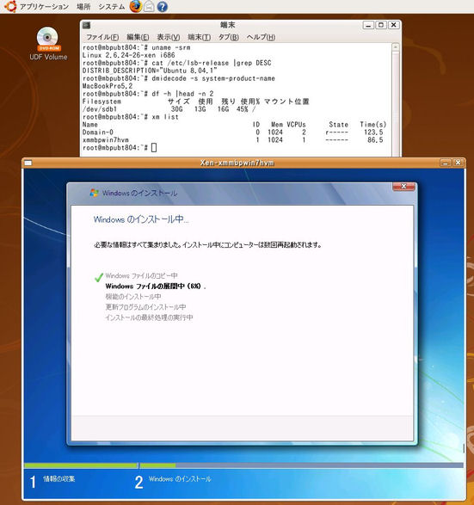Click the terminal vertical scrollbar track
Viewport: 474px width, 505px height.
pos(396,103)
